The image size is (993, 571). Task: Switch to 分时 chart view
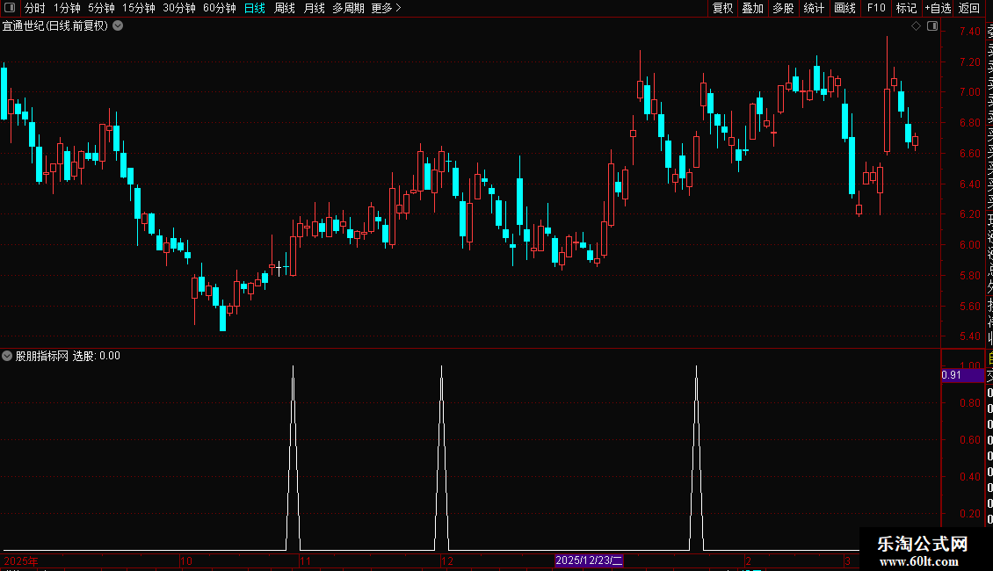tap(35, 8)
